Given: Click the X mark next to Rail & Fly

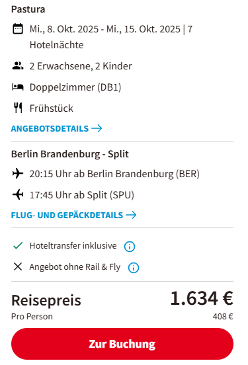Looking at the screenshot, I should pos(18,266).
